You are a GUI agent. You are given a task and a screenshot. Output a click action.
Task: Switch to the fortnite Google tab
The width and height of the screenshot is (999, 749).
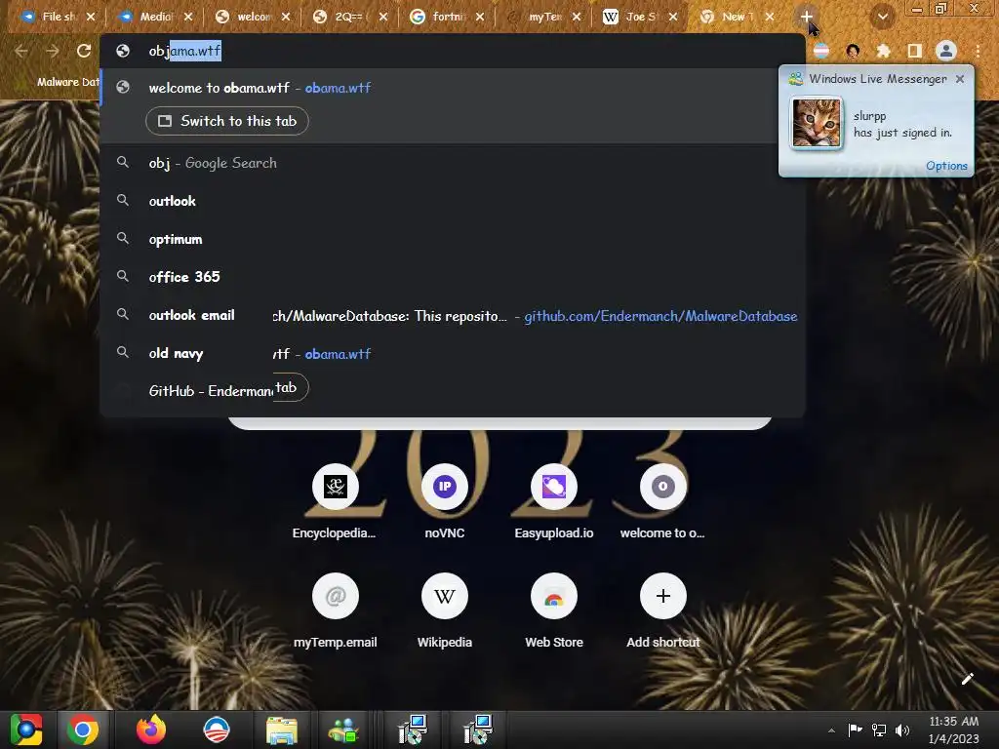(x=442, y=17)
